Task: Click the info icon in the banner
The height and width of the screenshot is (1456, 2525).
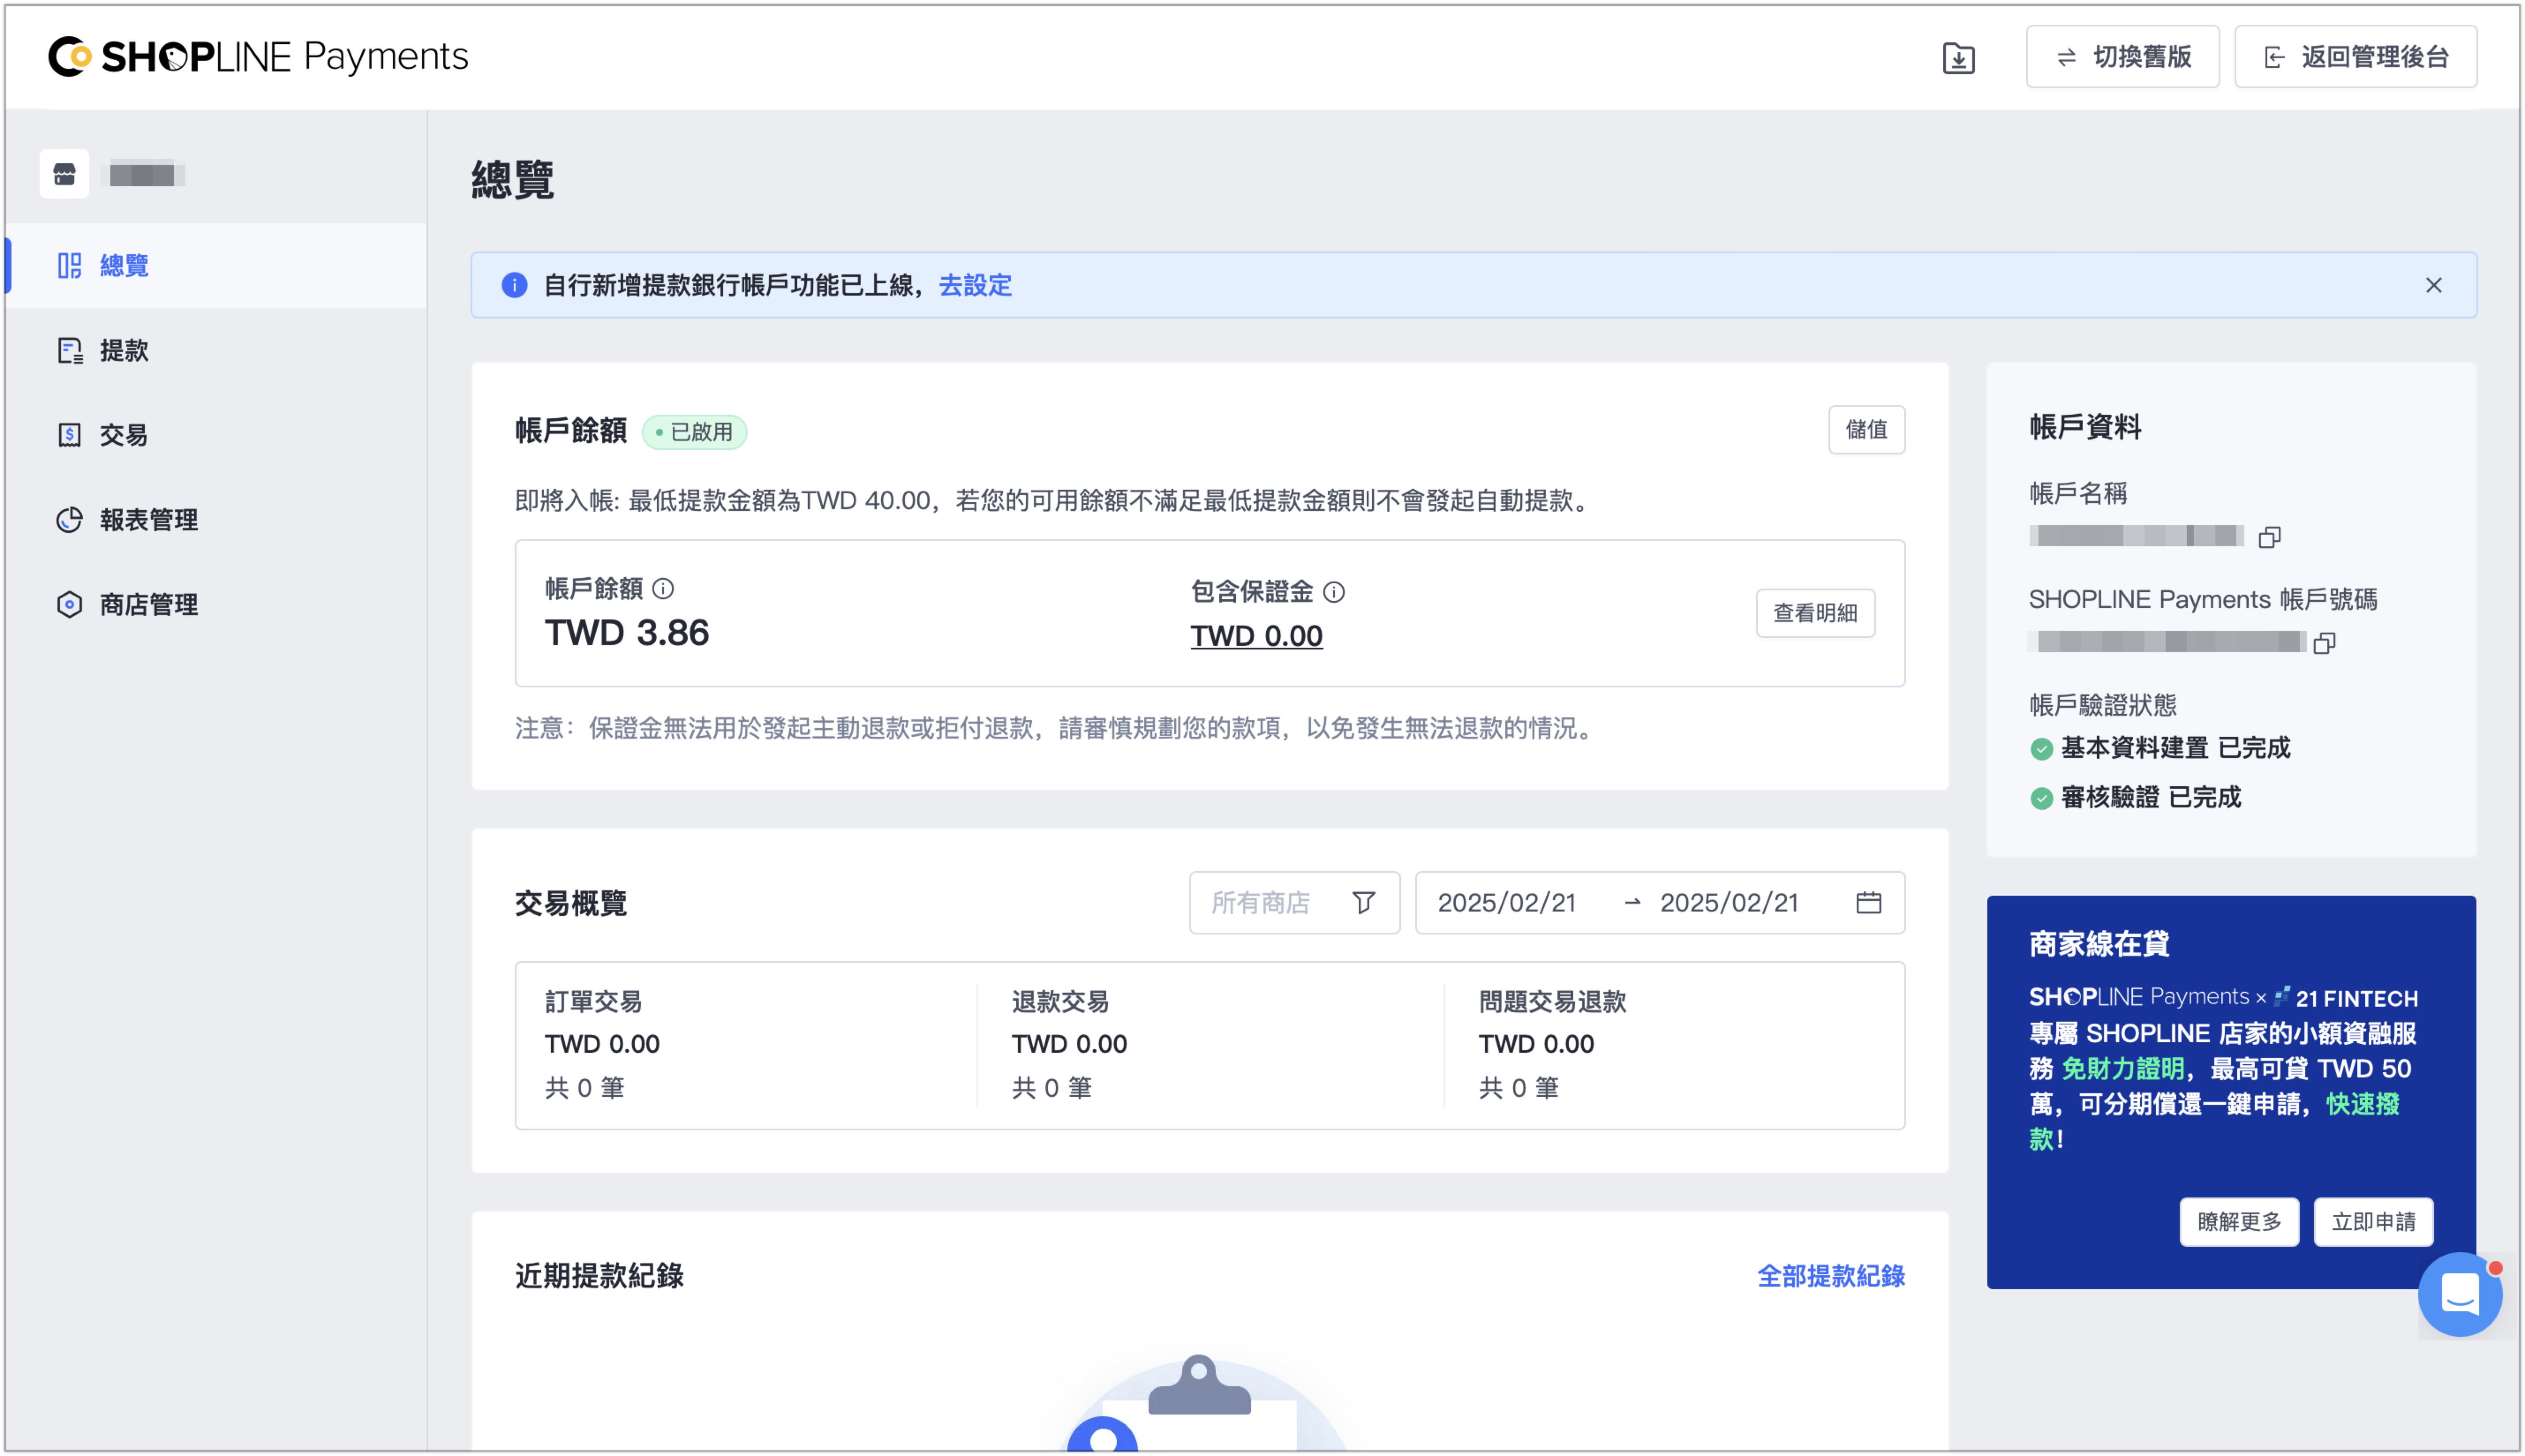Action: pyautogui.click(x=514, y=286)
